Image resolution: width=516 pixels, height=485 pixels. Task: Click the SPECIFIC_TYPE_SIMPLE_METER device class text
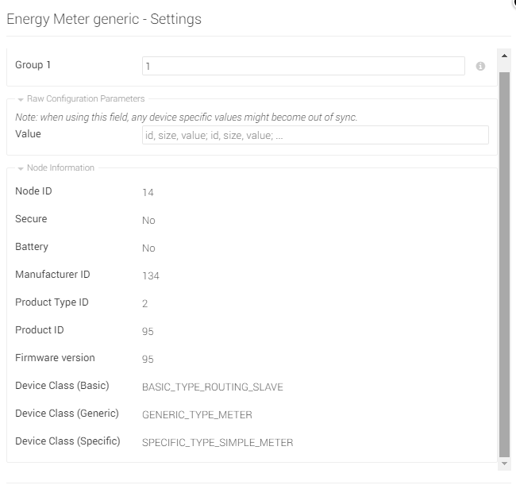click(x=217, y=442)
